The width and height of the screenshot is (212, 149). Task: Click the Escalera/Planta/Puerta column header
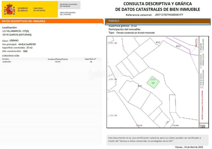58,59
